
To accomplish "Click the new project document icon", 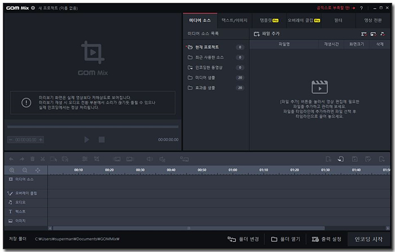I will point(328,159).
